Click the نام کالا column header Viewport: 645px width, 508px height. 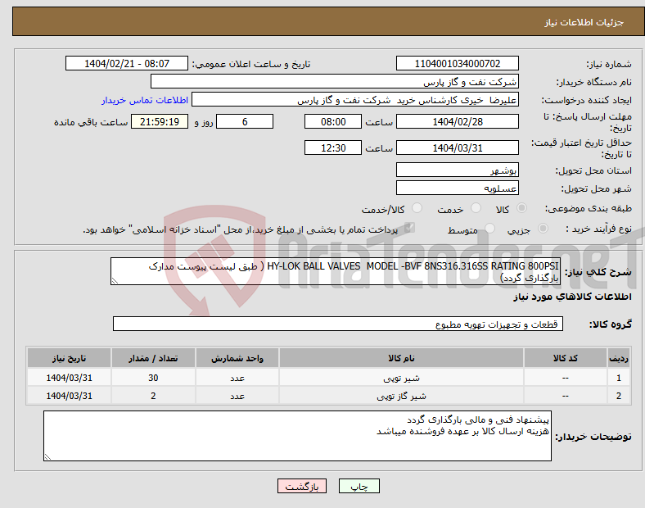click(401, 358)
